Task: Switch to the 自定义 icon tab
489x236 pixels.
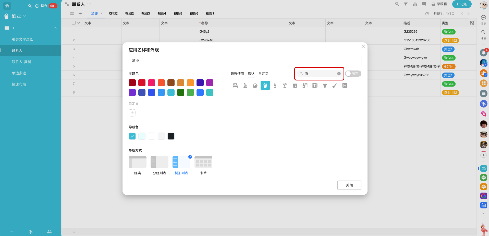Action: pos(263,74)
